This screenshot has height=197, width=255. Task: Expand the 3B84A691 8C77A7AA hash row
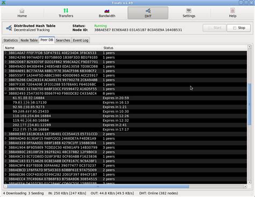click(5, 71)
